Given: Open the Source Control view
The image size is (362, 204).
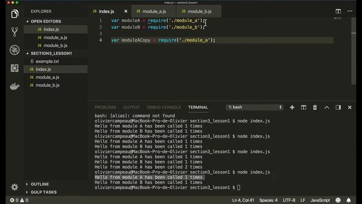Looking at the screenshot, I should (x=15, y=32).
